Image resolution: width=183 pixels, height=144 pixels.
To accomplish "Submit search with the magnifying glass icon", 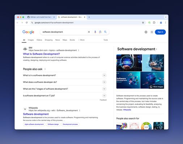I will tap(105, 32).
